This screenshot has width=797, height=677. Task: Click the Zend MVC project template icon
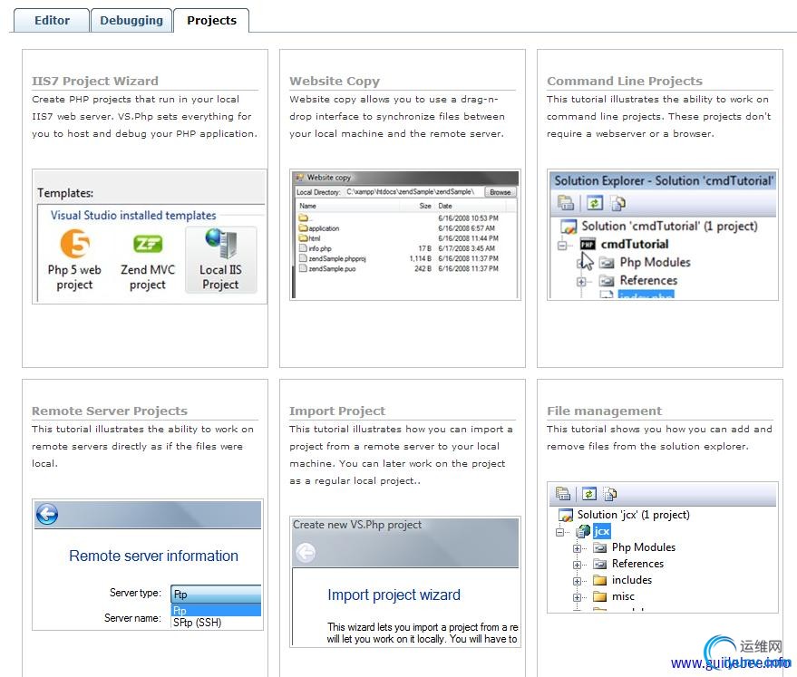pyautogui.click(x=148, y=244)
